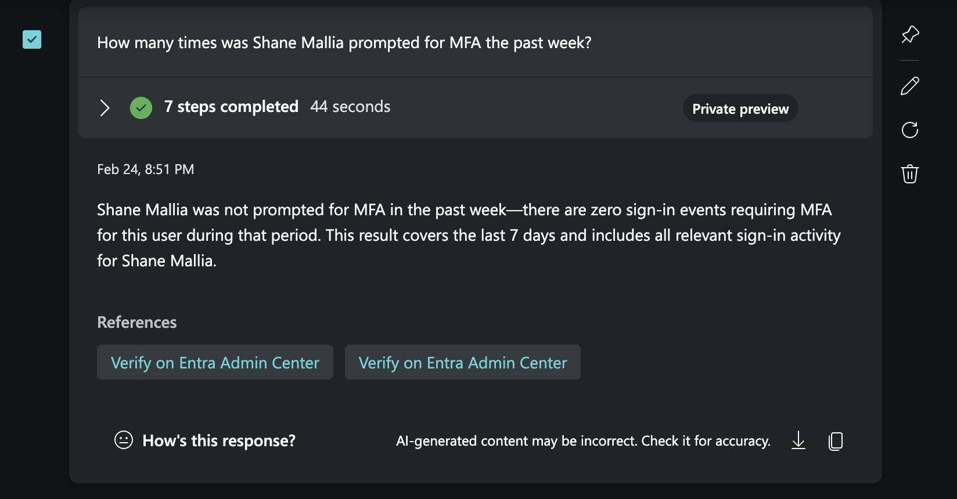Click the "44 seconds" duration text
The image size is (957, 499).
coord(350,107)
